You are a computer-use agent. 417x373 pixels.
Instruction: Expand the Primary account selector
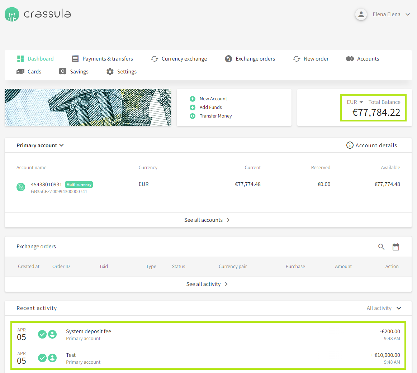[40, 145]
